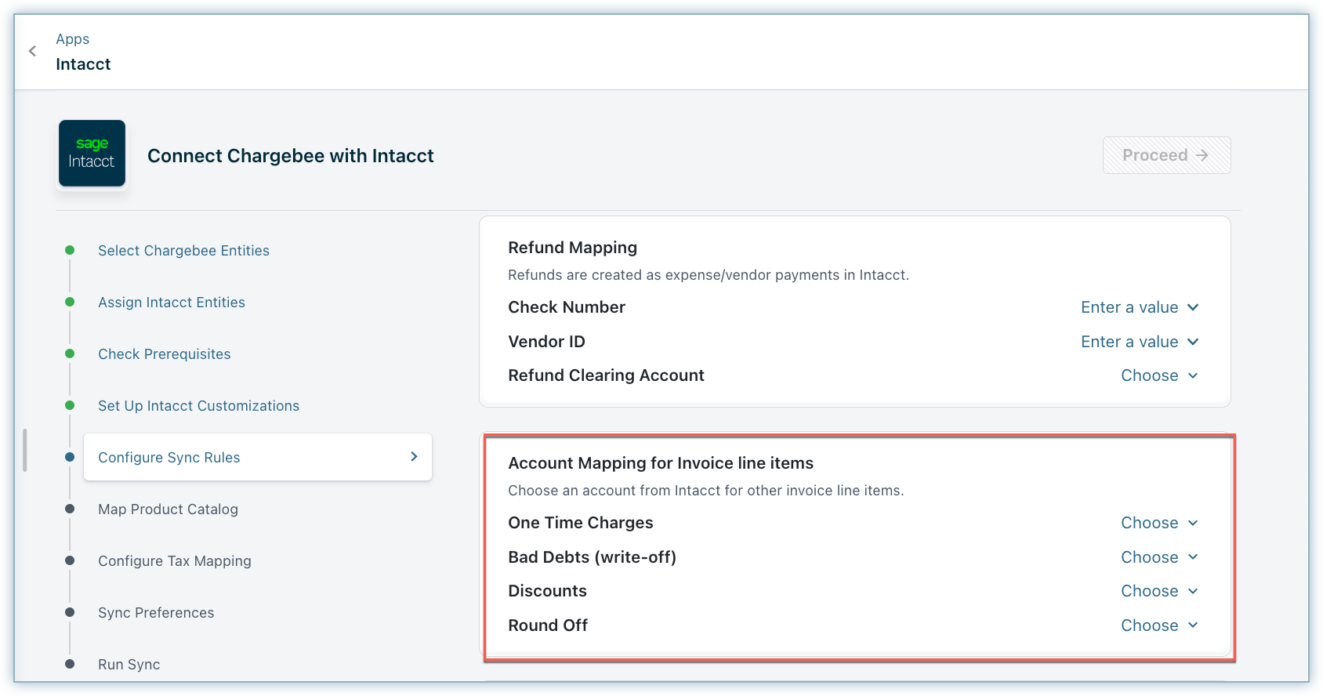The width and height of the screenshot is (1323, 696).
Task: Open the Apps breadcrumb link
Action: point(72,39)
